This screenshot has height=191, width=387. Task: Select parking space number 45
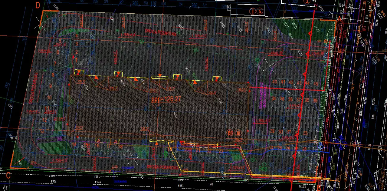pos(316,84)
